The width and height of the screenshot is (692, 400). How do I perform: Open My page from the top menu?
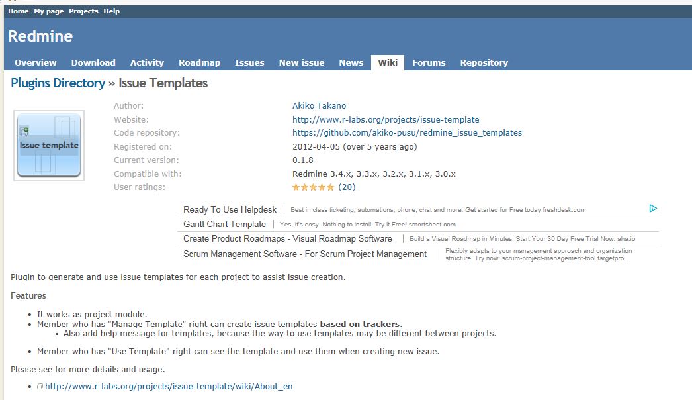[48, 11]
